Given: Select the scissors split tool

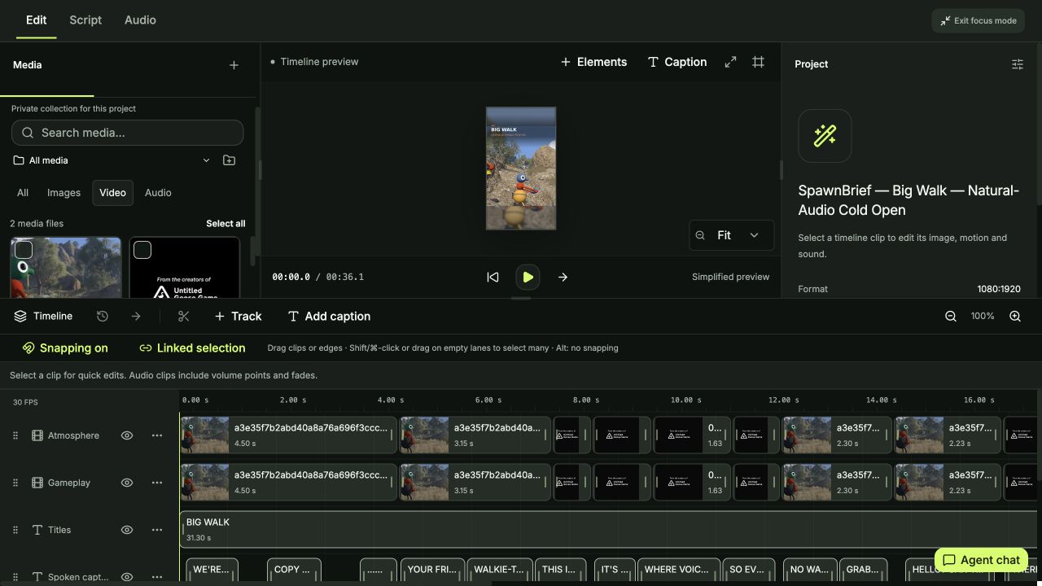Looking at the screenshot, I should (183, 317).
